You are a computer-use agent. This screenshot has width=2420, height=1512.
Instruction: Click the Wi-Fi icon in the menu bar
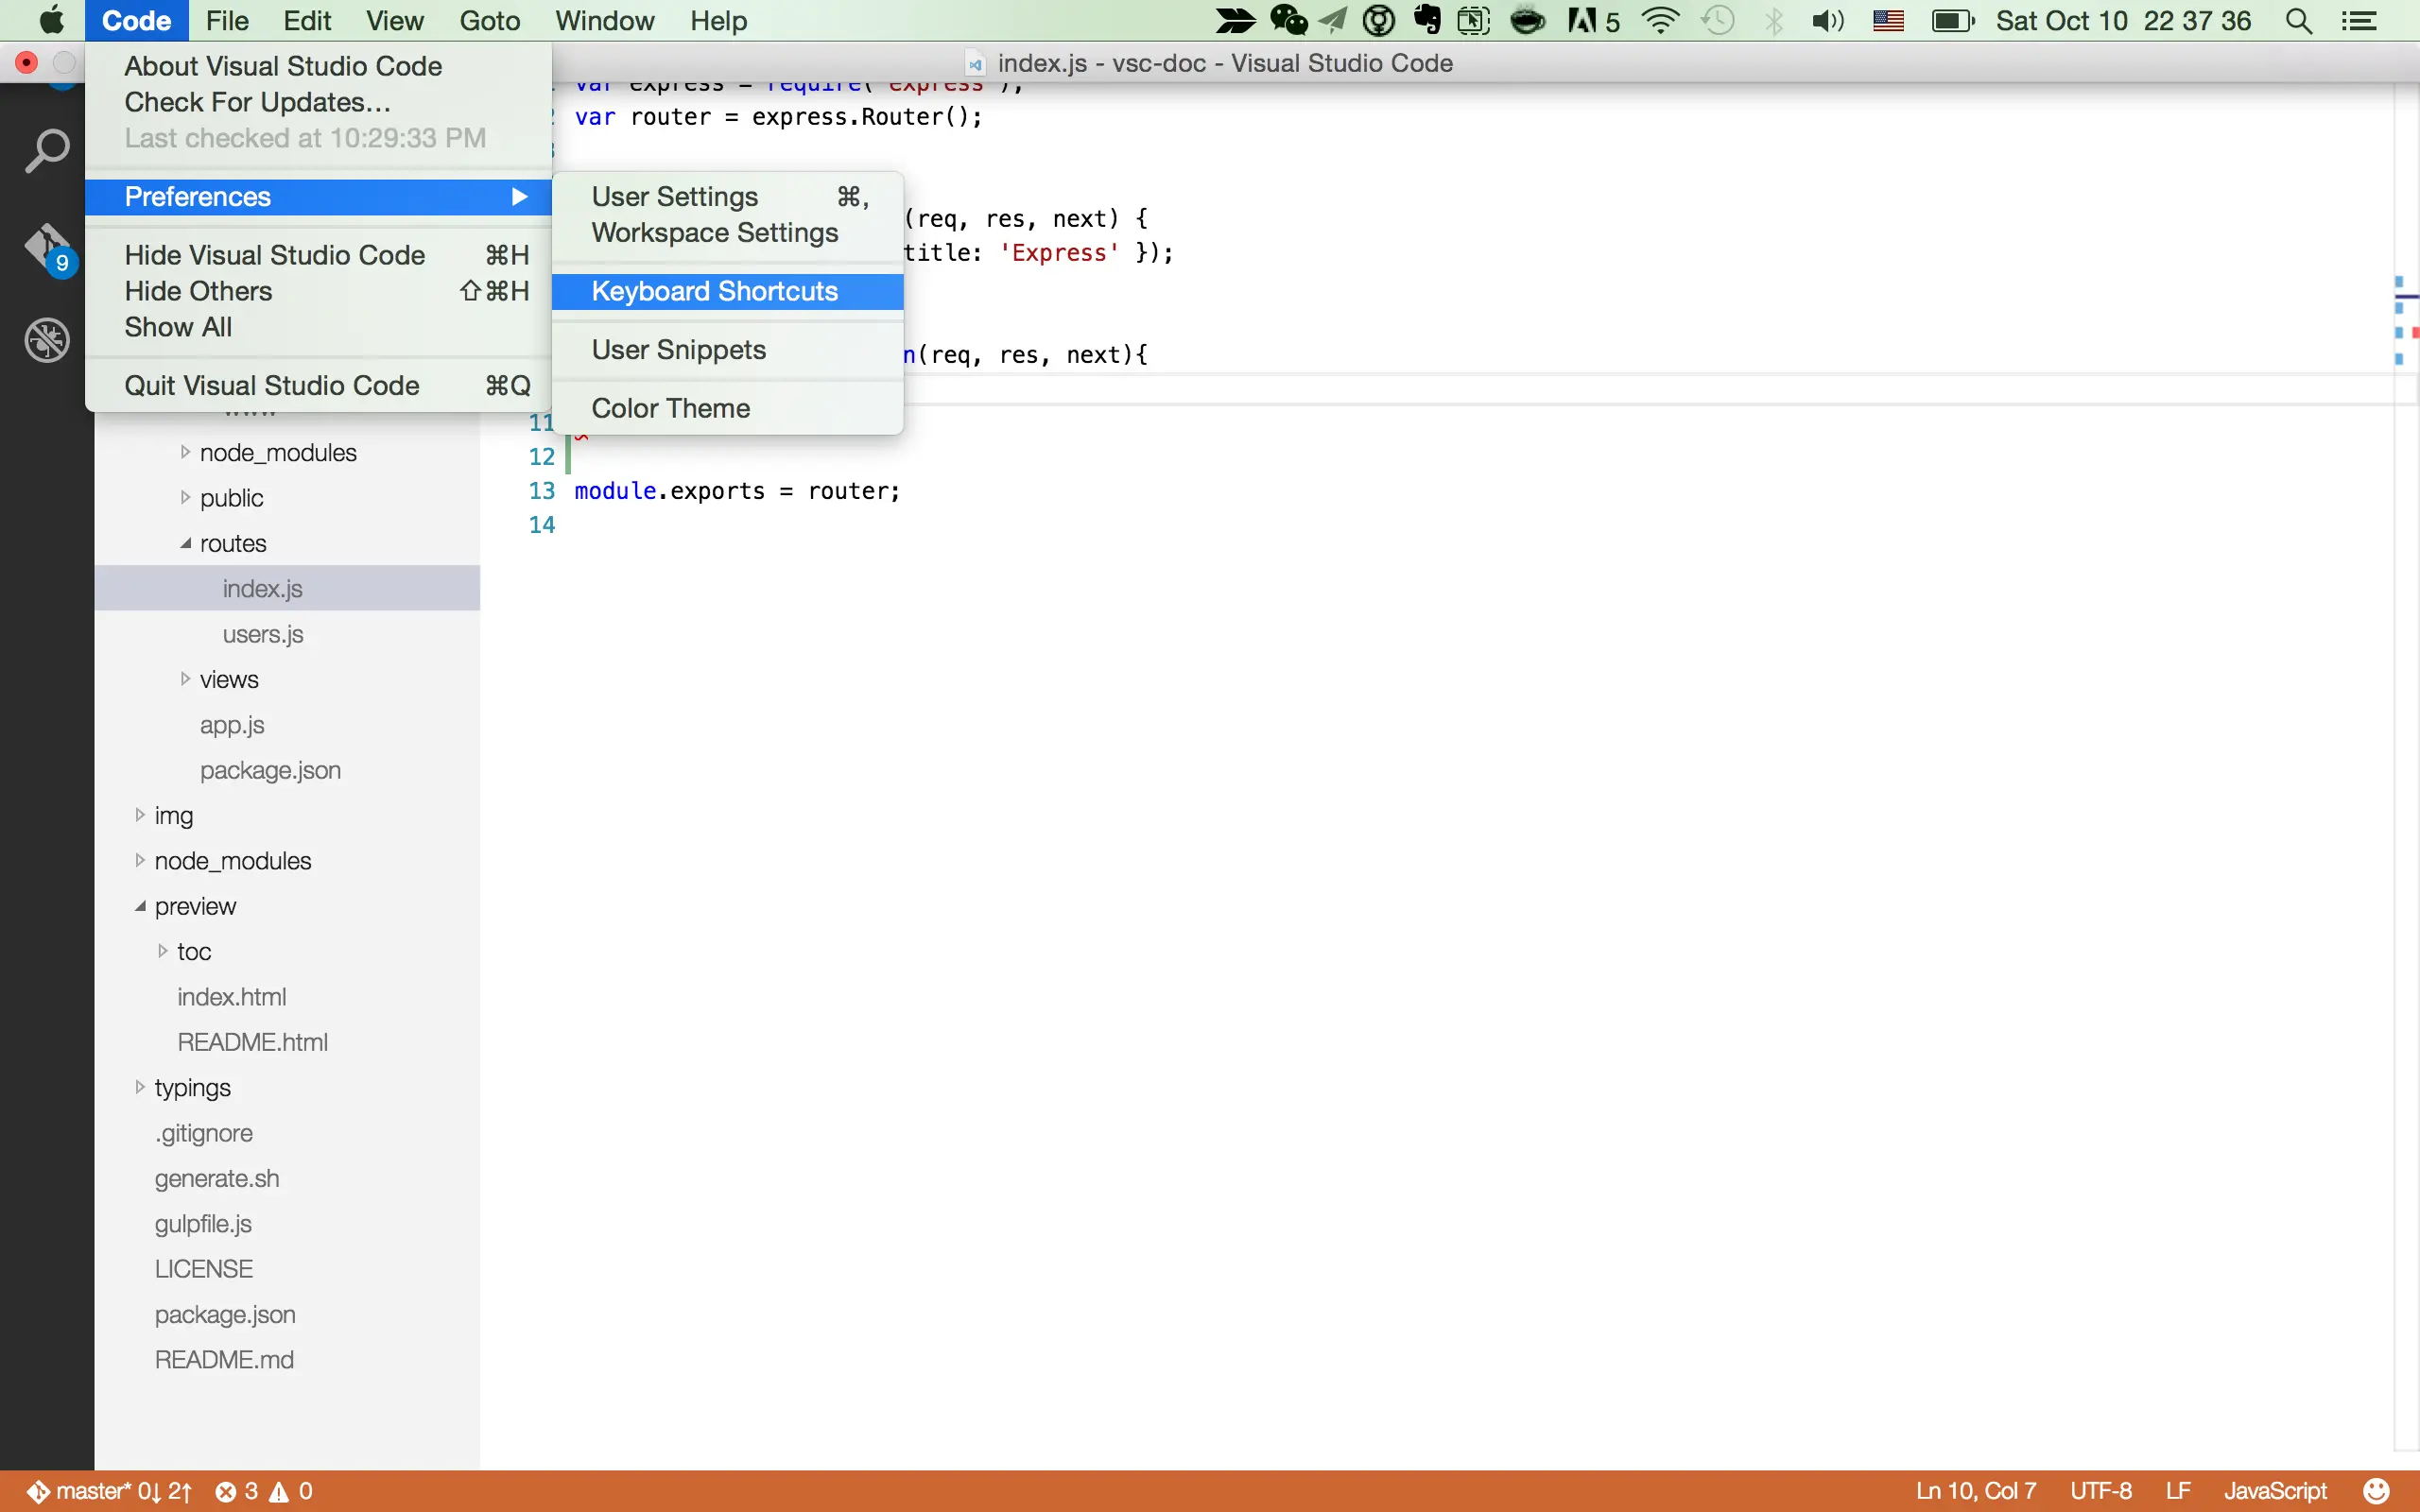pos(1661,21)
